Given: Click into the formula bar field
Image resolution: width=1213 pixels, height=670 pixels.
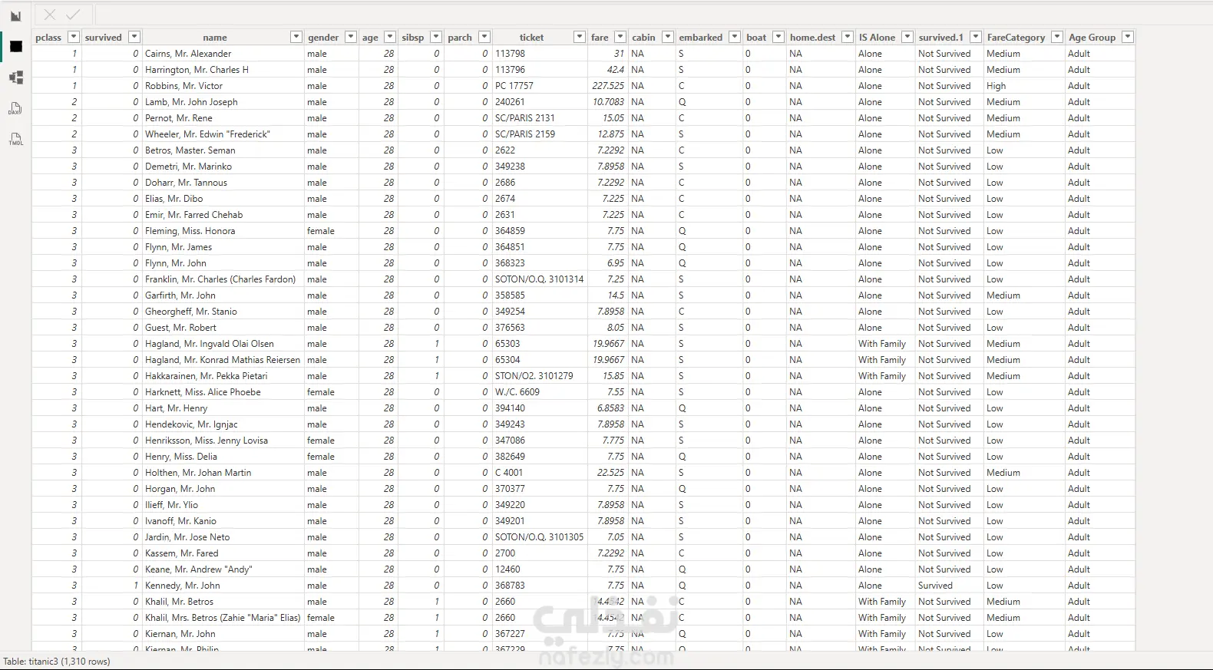Looking at the screenshot, I should point(653,15).
